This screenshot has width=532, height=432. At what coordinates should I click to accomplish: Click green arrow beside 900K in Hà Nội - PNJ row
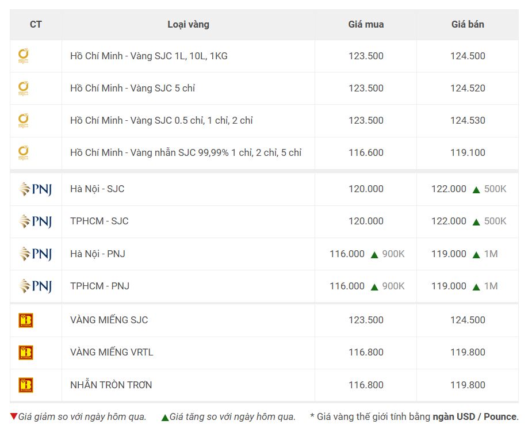[374, 255]
